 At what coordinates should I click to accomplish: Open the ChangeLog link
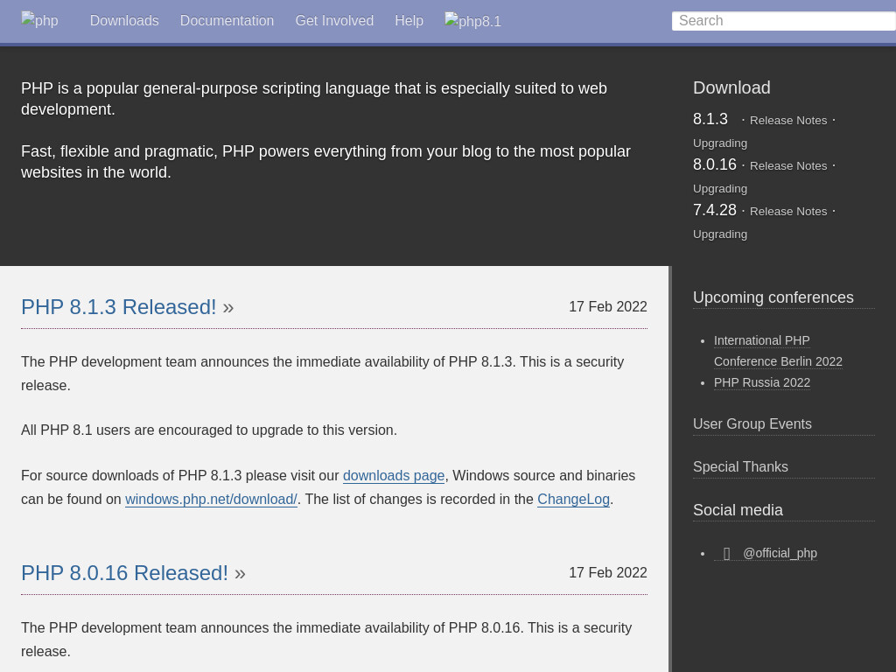click(x=573, y=500)
